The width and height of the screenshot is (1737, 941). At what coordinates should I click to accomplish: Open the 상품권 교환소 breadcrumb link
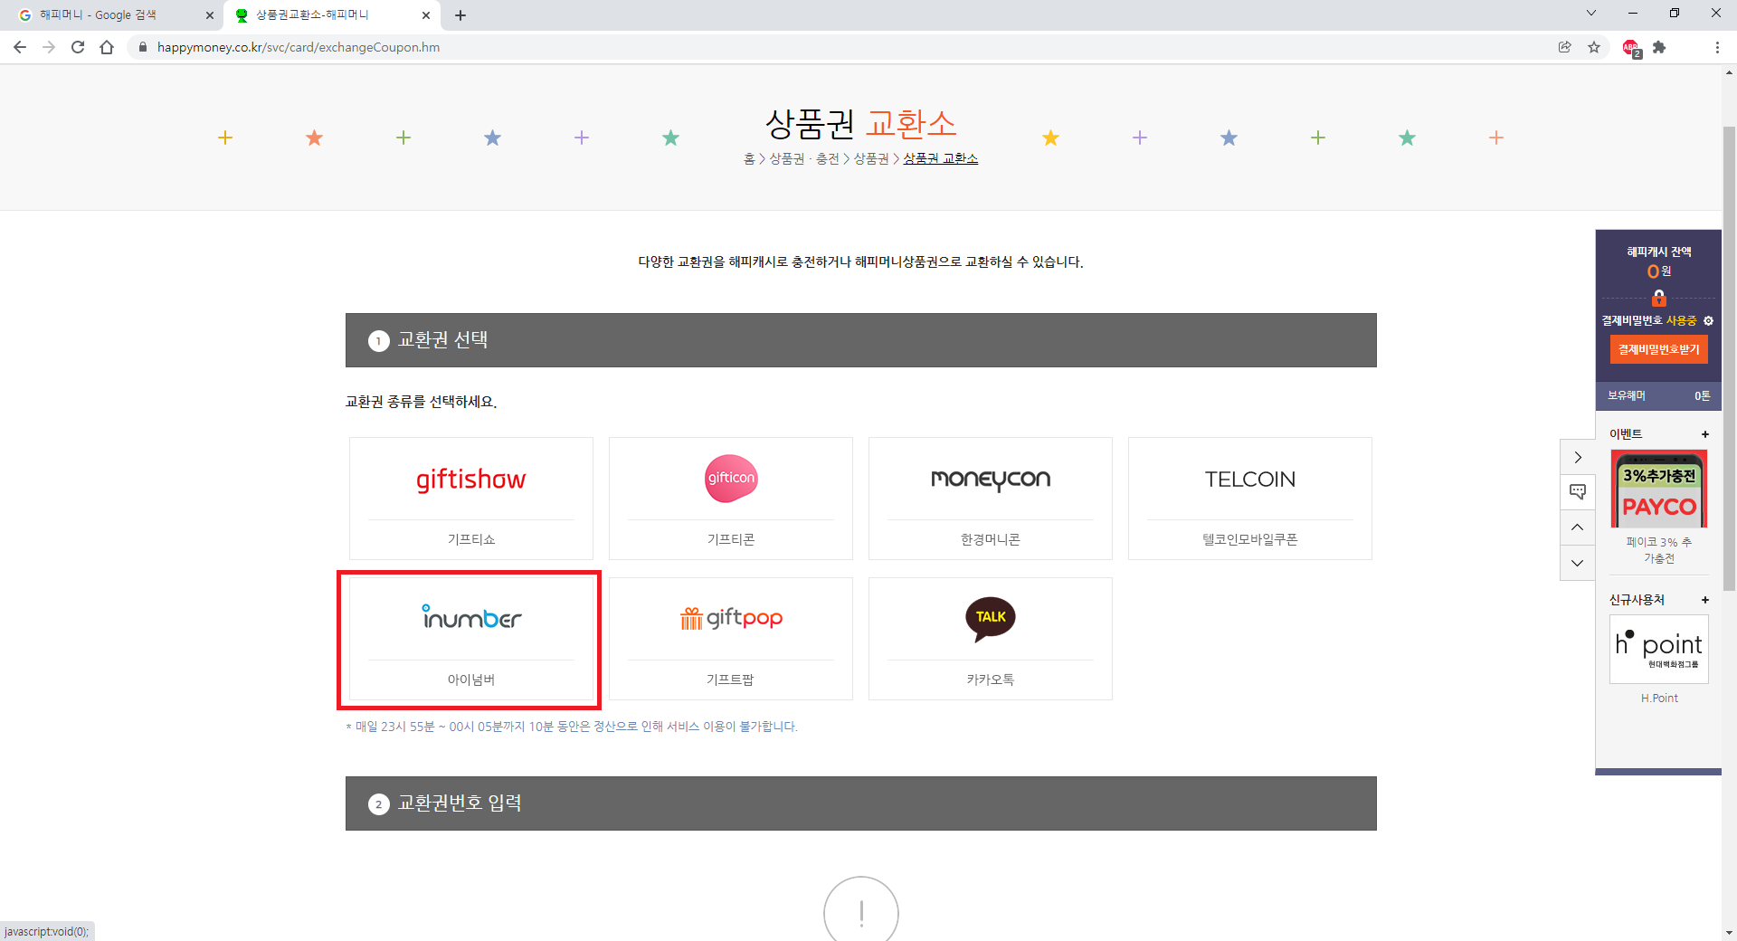pyautogui.click(x=941, y=159)
